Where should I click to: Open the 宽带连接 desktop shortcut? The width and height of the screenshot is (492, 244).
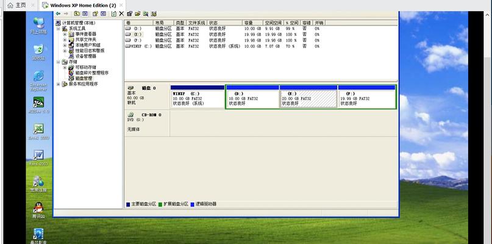tap(38, 184)
